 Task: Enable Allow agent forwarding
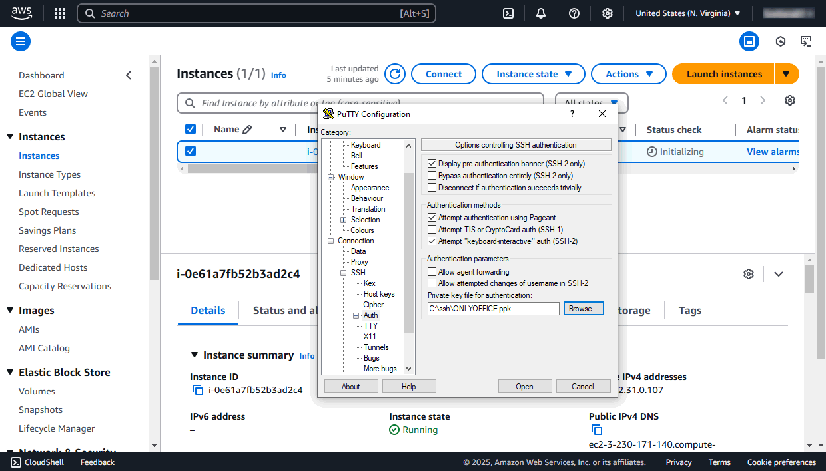click(x=432, y=271)
